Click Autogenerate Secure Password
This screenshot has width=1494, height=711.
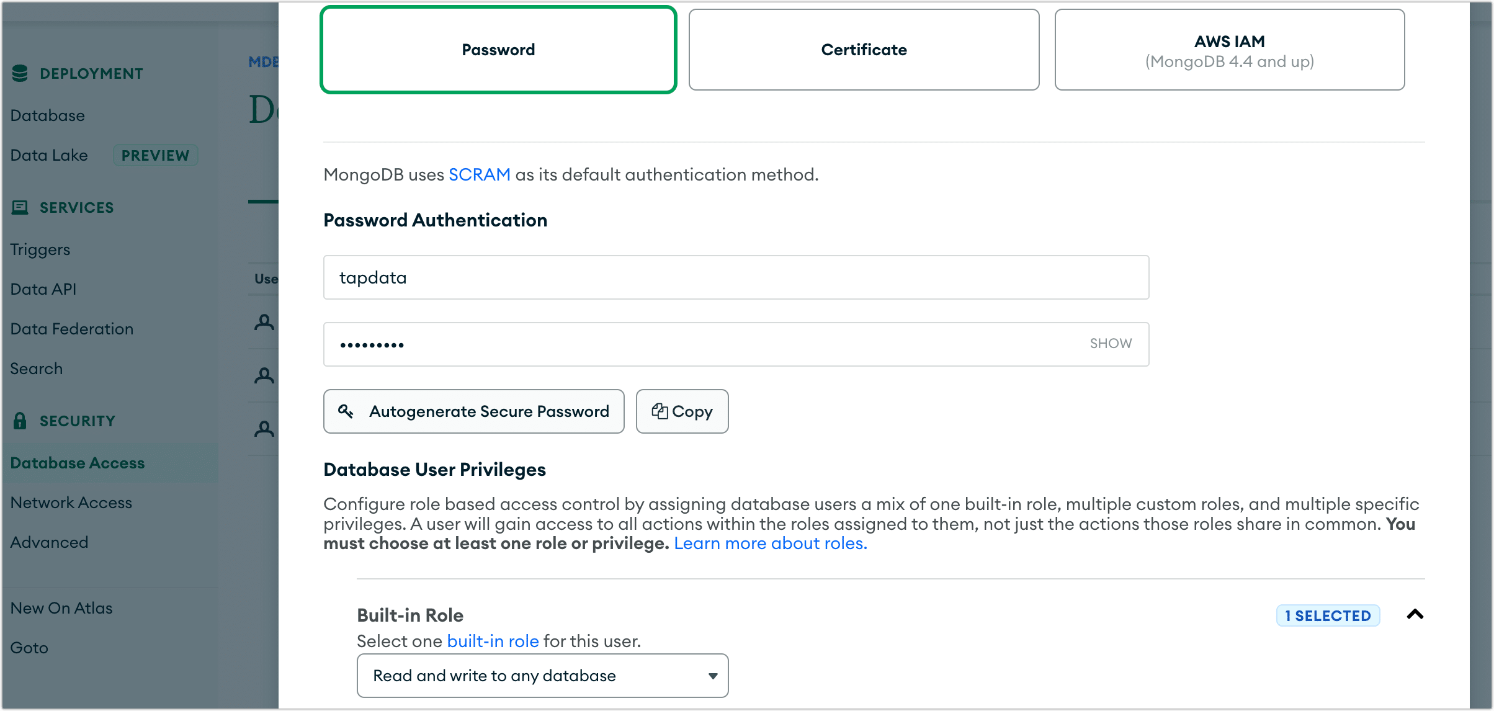(x=474, y=411)
